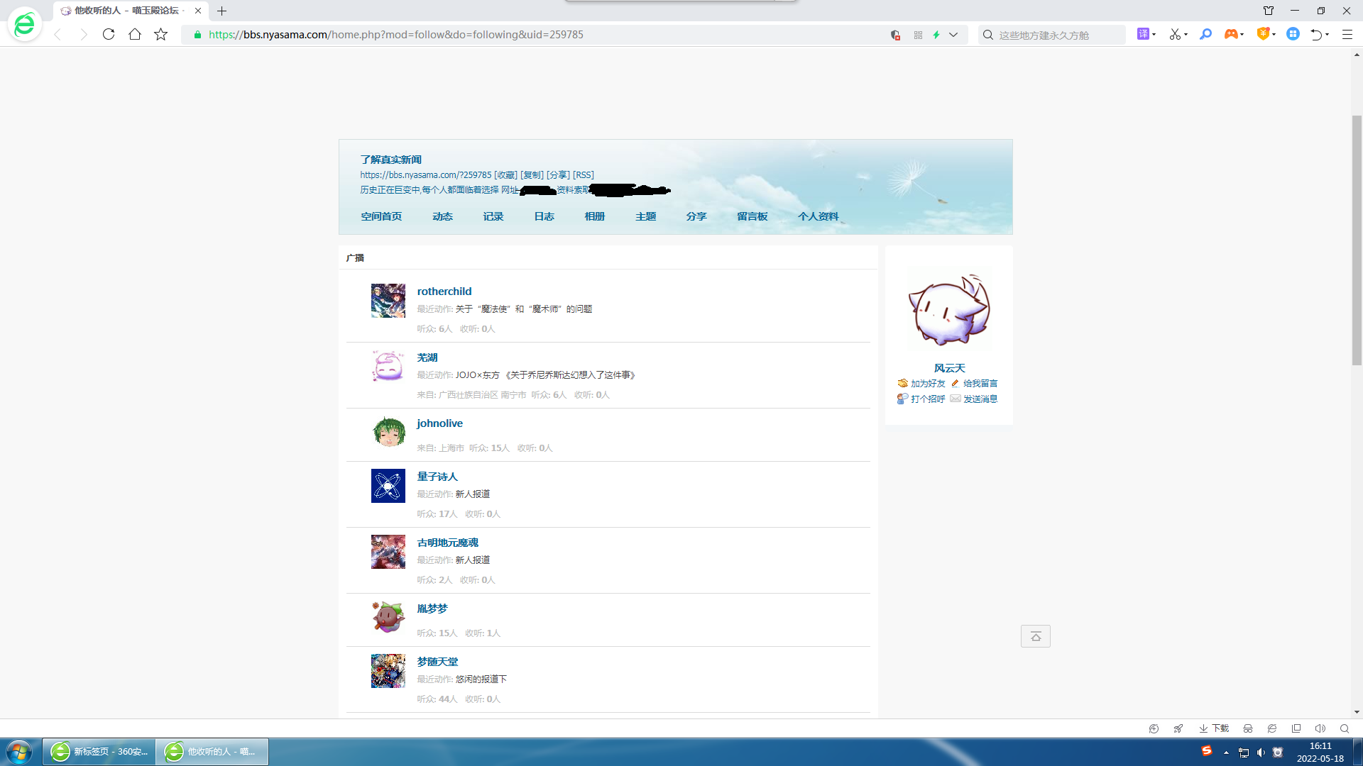The image size is (1363, 766).
Task: Open the 留言板 navigation tab
Action: coord(752,216)
